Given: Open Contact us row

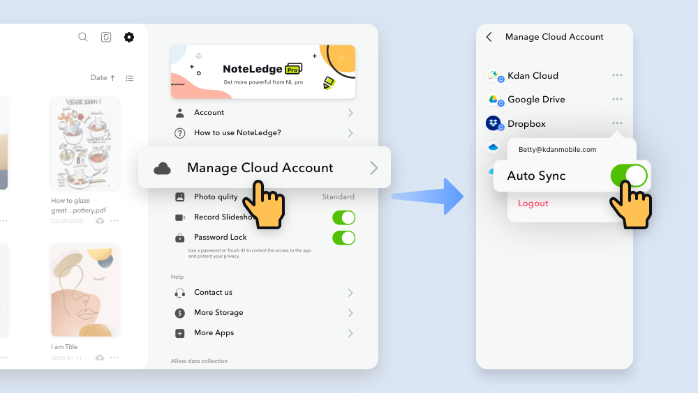Looking at the screenshot, I should click(265, 293).
